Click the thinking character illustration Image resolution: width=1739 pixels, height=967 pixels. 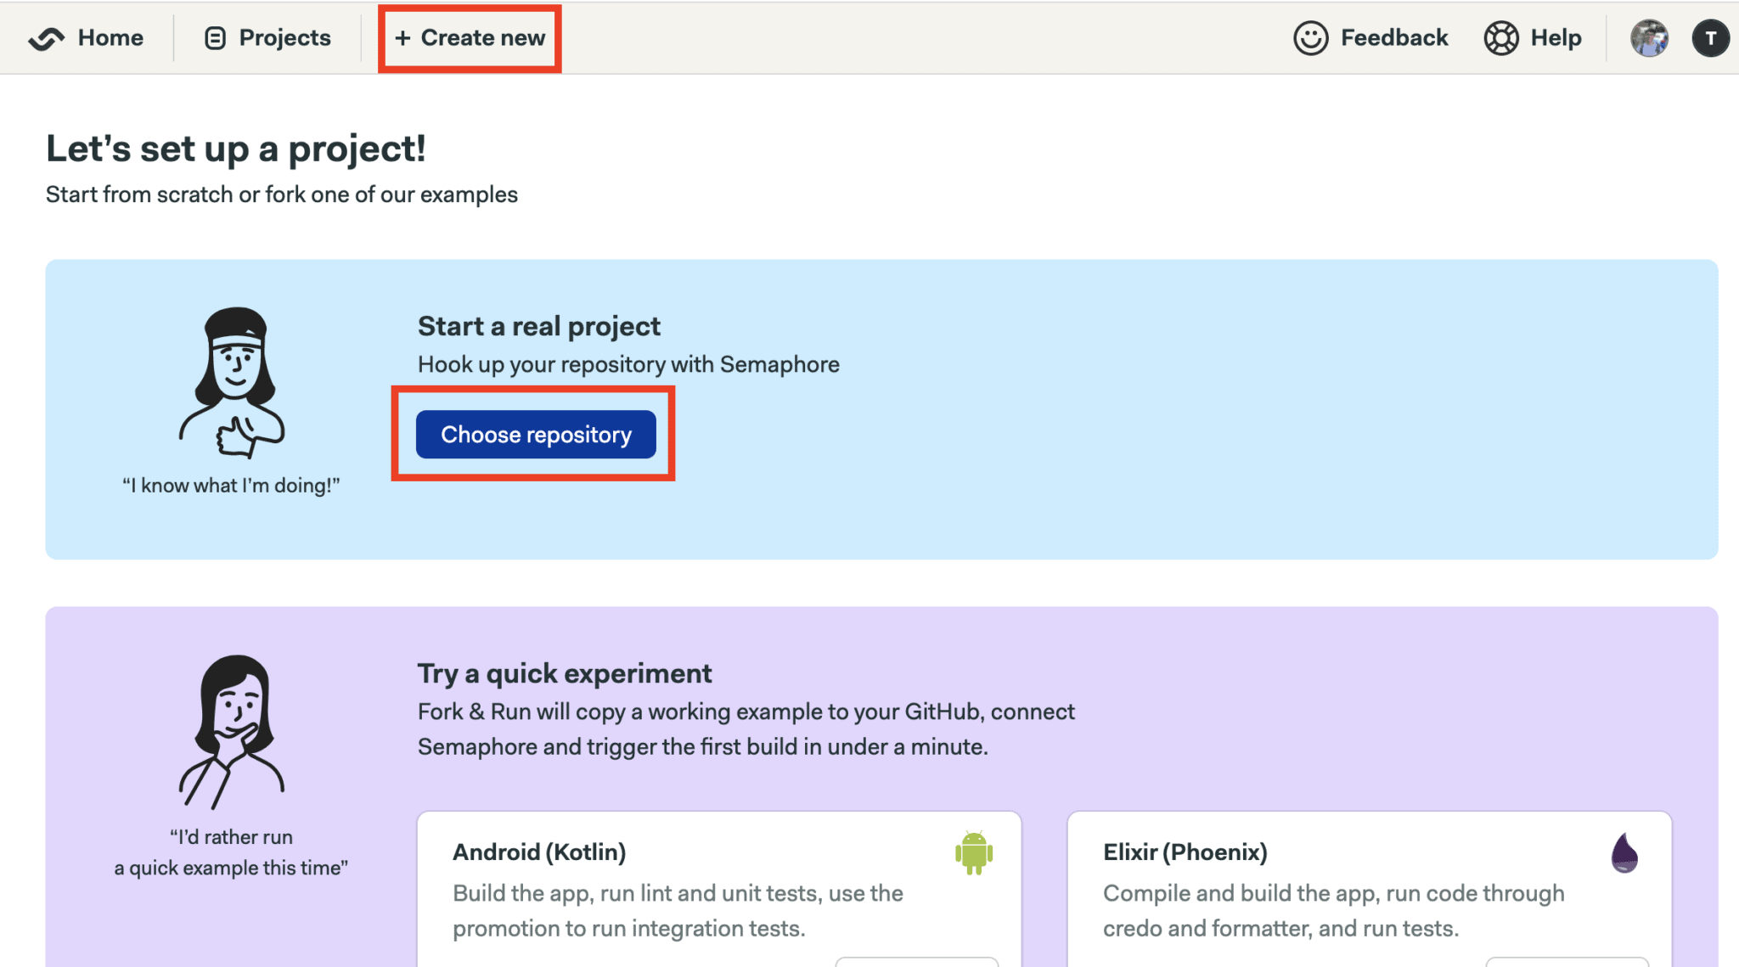232,732
